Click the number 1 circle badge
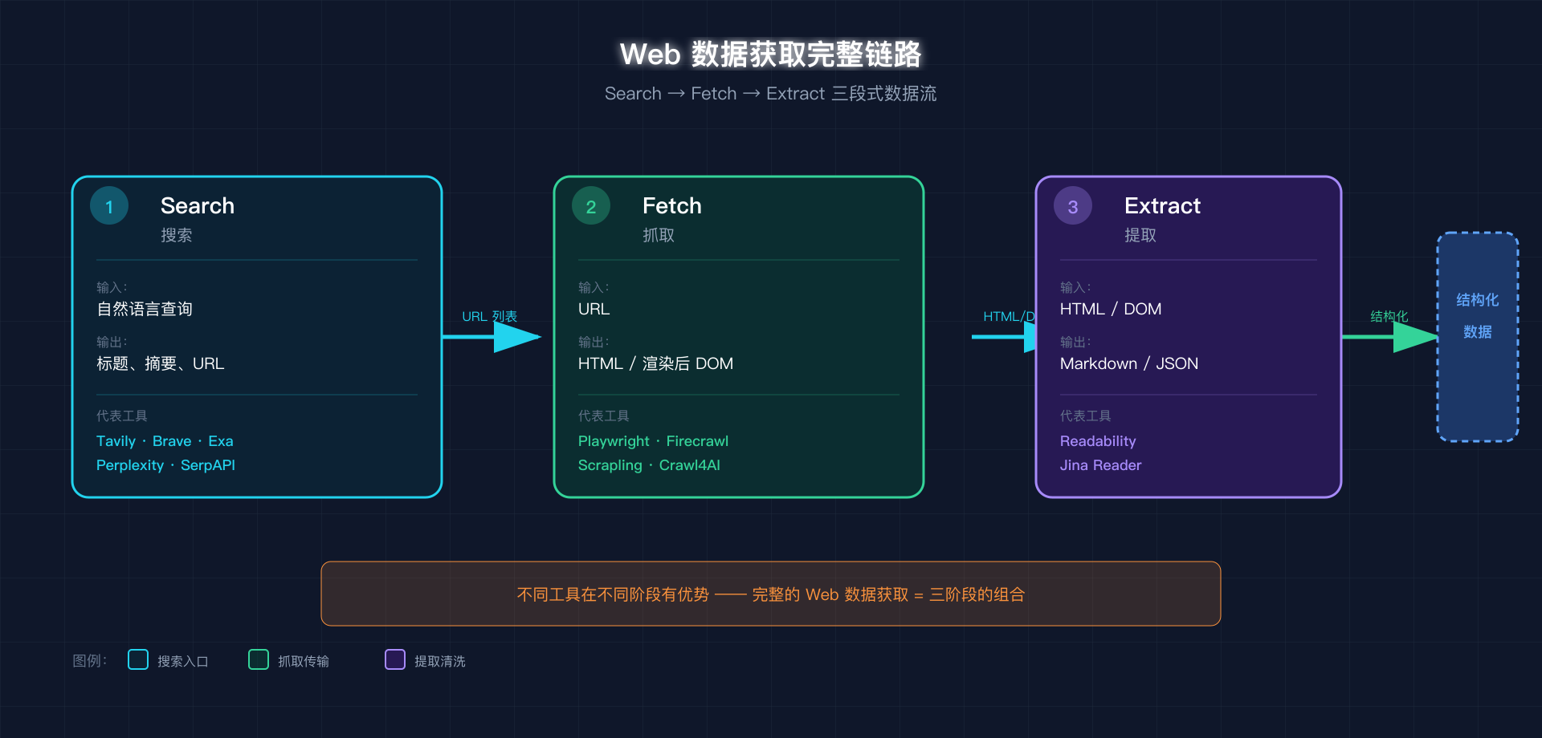Screen dimensions: 1542x738 [109, 206]
